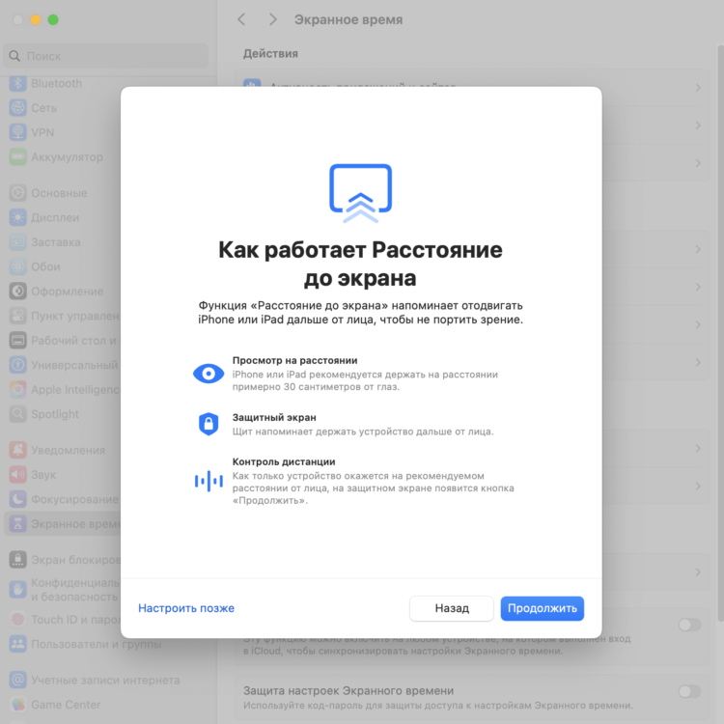The image size is (724, 724).
Task: Click the Оформление appearance icon
Action: click(x=18, y=291)
